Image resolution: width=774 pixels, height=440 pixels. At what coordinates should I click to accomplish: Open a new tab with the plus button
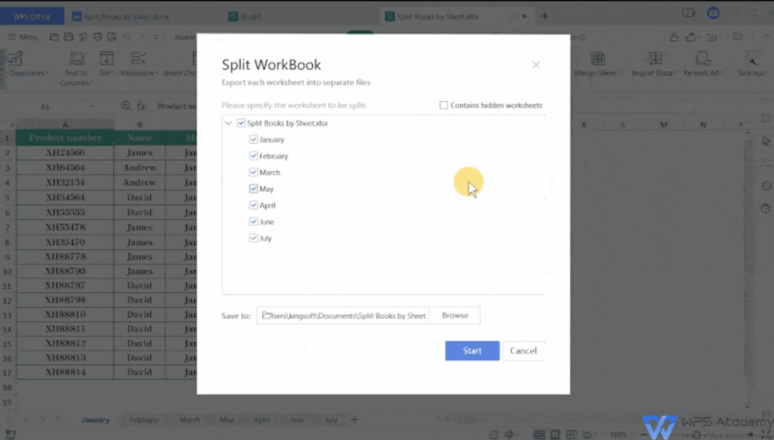[545, 16]
